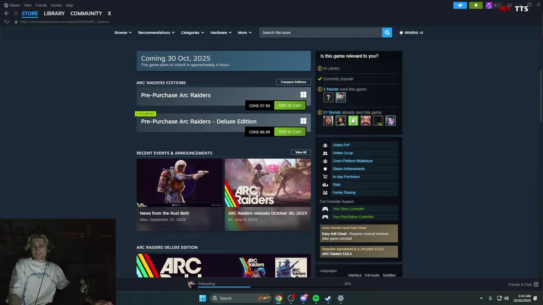Open the Windows Start menu
This screenshot has width=543, height=305.
pos(202,298)
